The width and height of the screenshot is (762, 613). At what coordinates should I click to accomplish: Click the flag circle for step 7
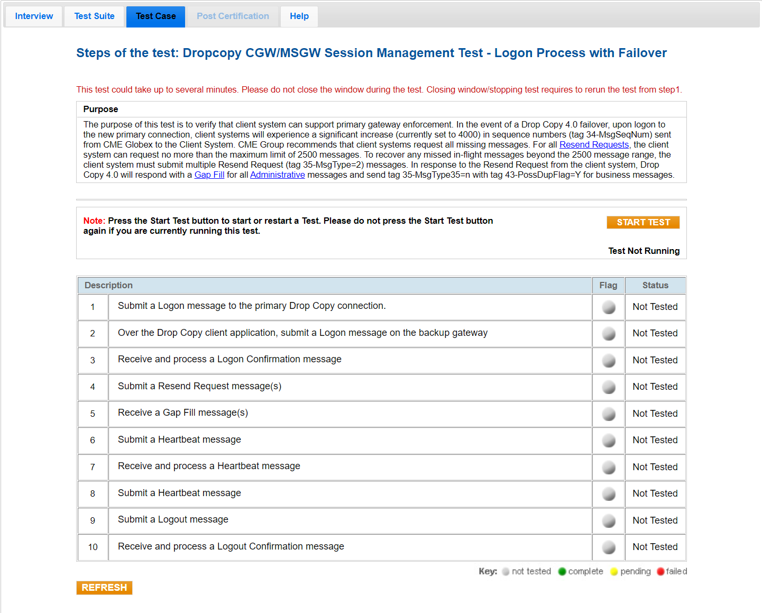click(609, 468)
